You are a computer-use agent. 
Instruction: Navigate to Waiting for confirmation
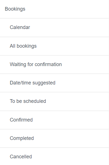coord(54,64)
